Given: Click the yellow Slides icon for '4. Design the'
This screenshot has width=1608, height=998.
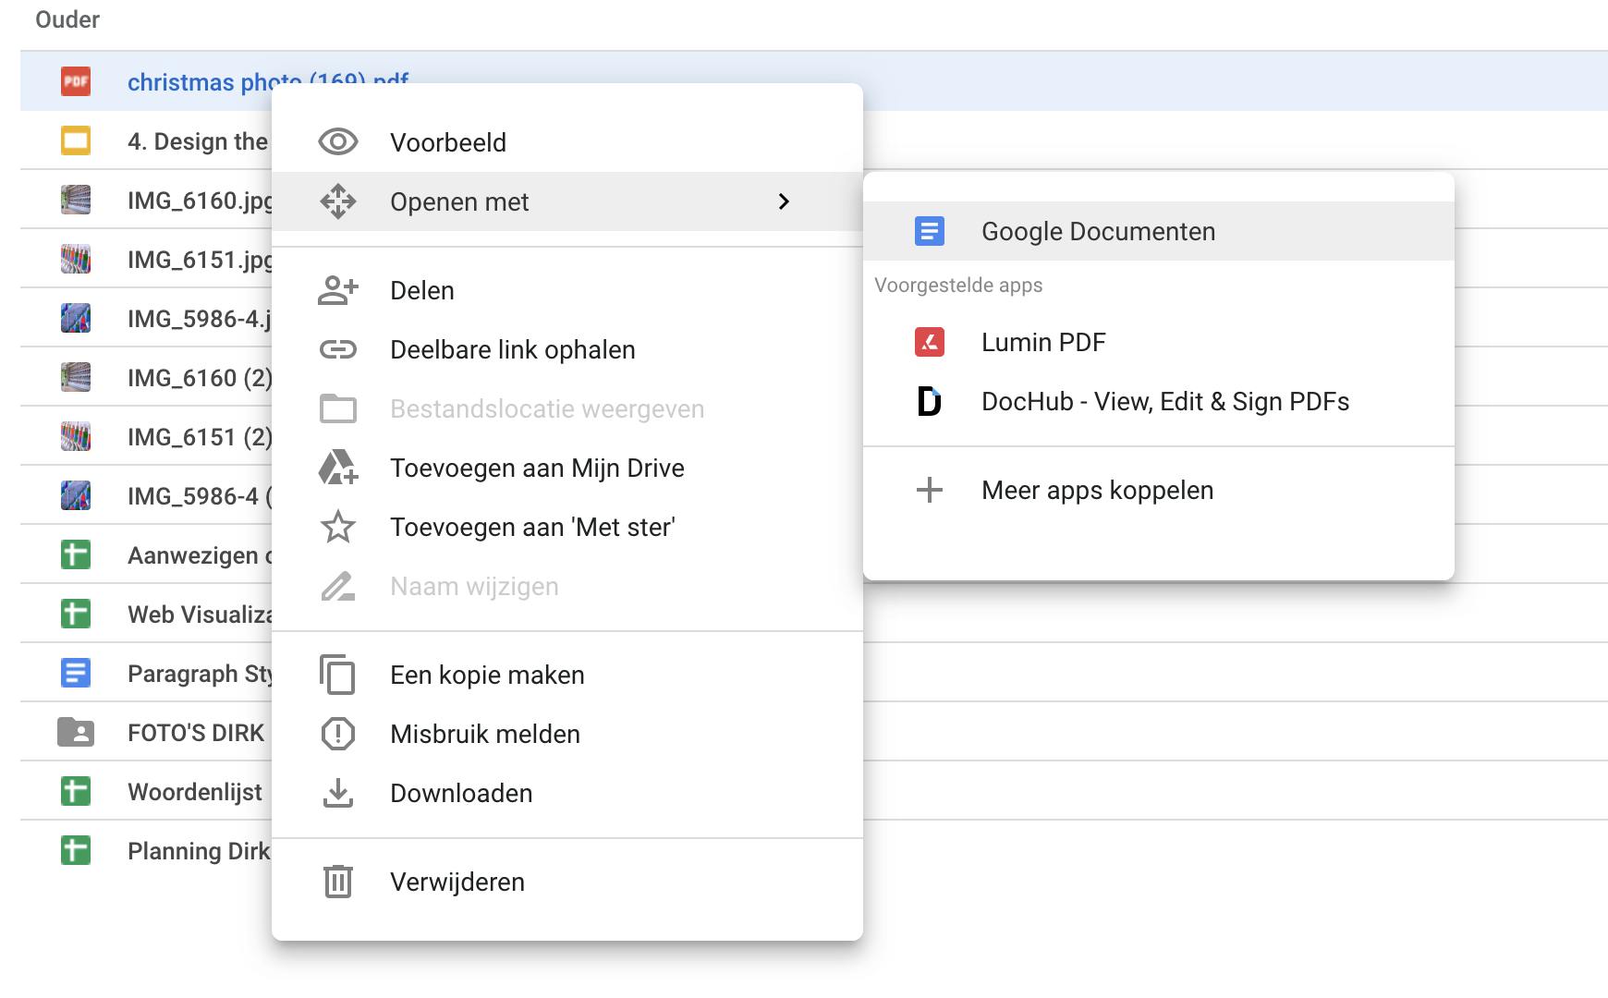Looking at the screenshot, I should [x=76, y=141].
